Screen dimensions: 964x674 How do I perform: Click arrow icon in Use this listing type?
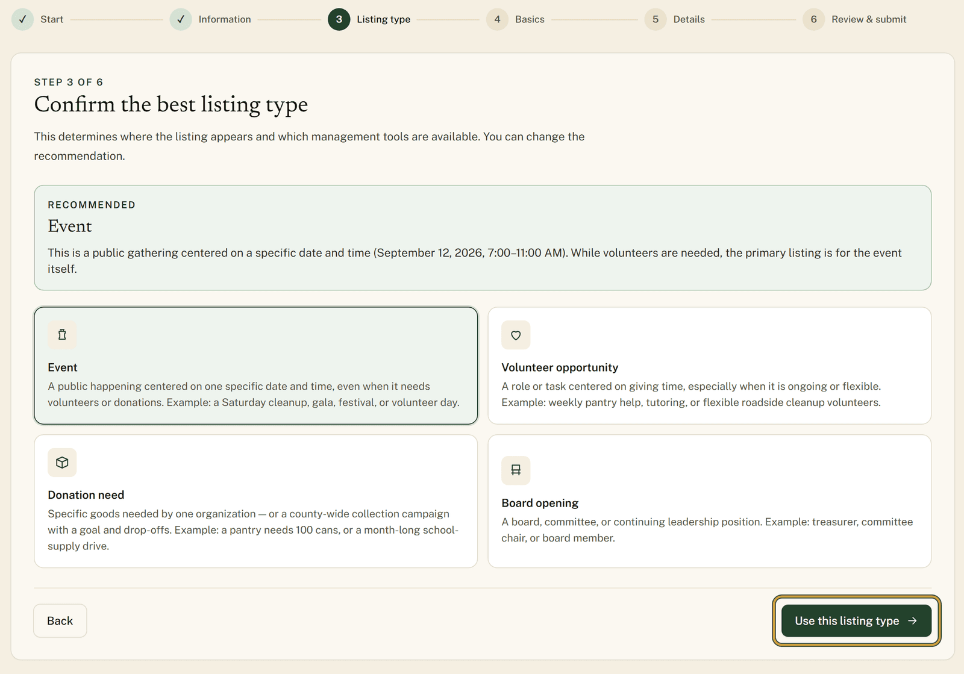click(x=912, y=621)
